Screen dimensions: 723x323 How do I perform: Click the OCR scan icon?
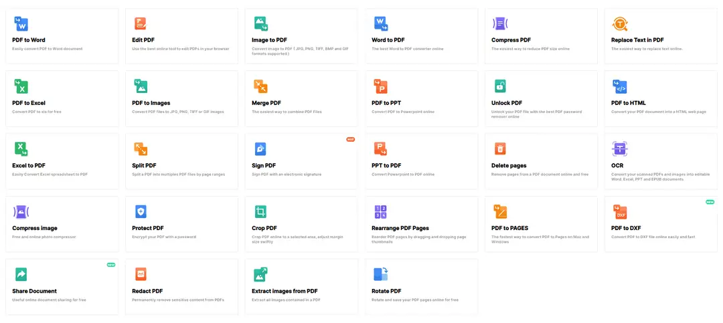coord(620,149)
